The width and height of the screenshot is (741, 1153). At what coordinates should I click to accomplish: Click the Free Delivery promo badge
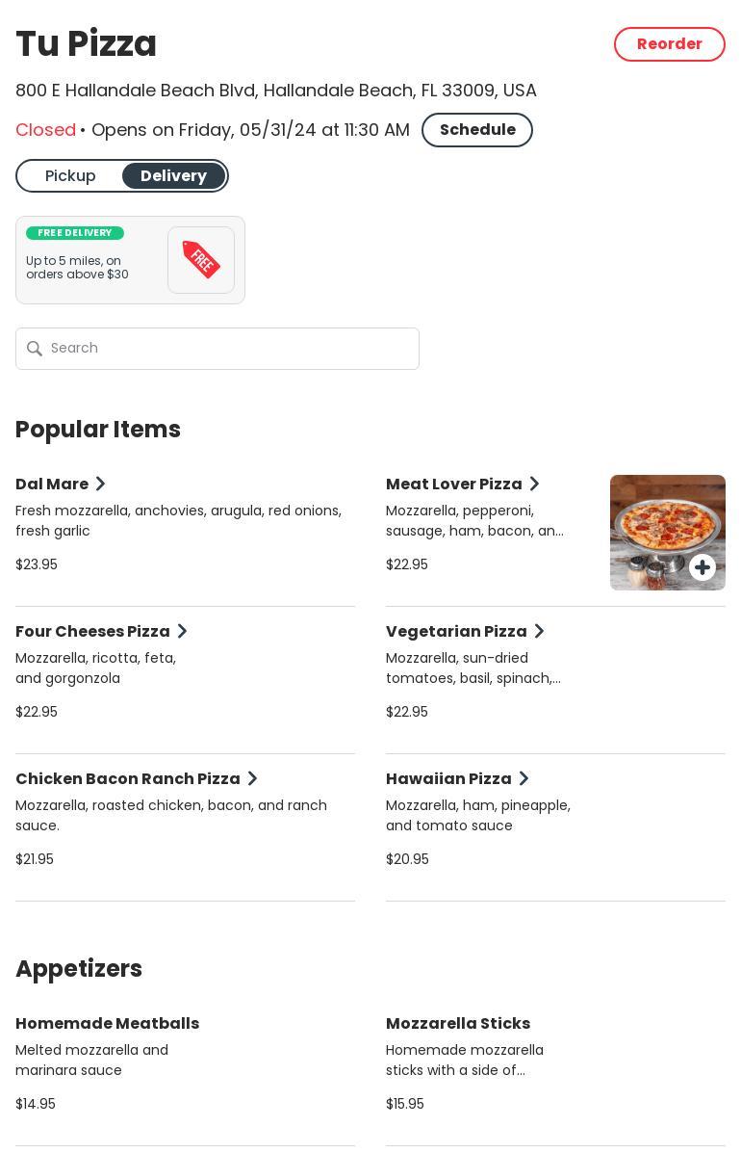pos(75,233)
